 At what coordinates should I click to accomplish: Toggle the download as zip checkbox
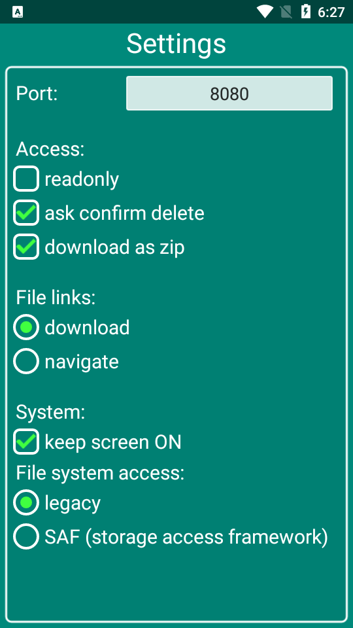(26, 247)
